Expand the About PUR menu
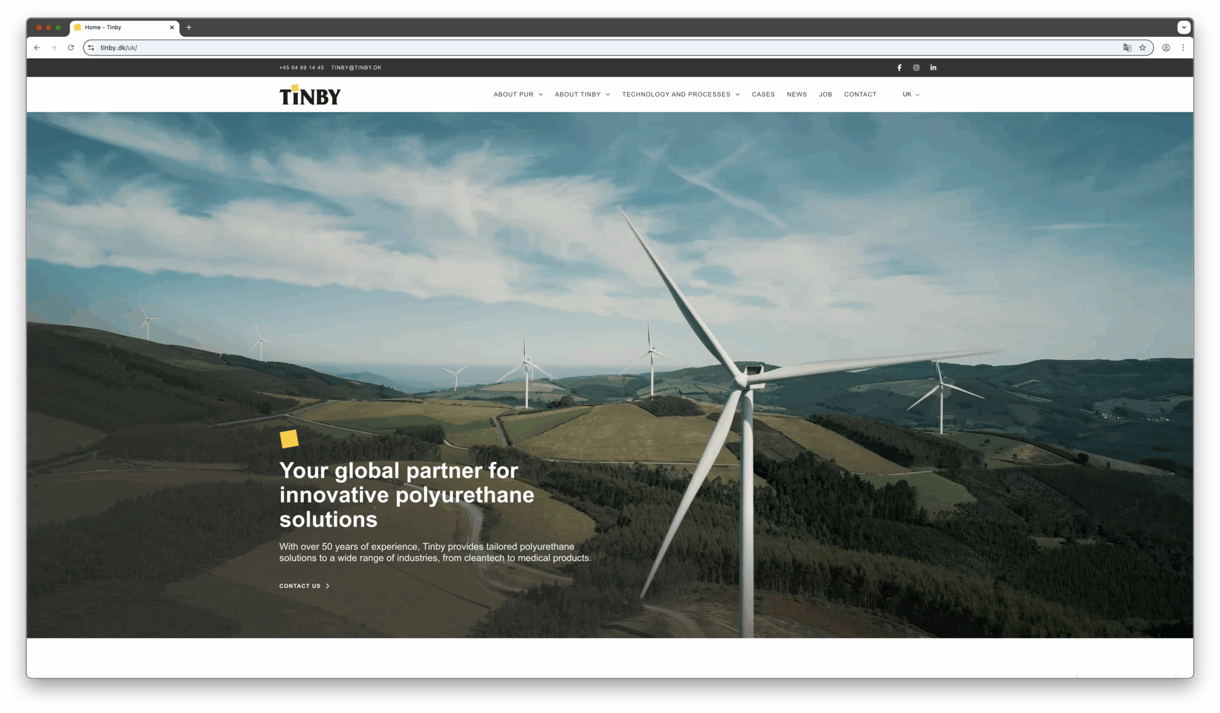Screen dimensions: 1220x713 (x=518, y=95)
